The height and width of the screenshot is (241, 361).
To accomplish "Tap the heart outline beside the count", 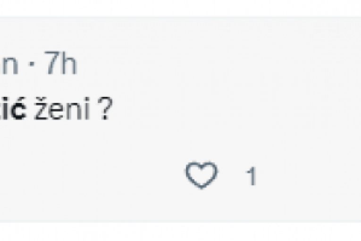I will 201,176.
